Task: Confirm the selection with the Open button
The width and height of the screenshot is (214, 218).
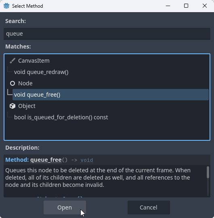Action: click(x=65, y=207)
